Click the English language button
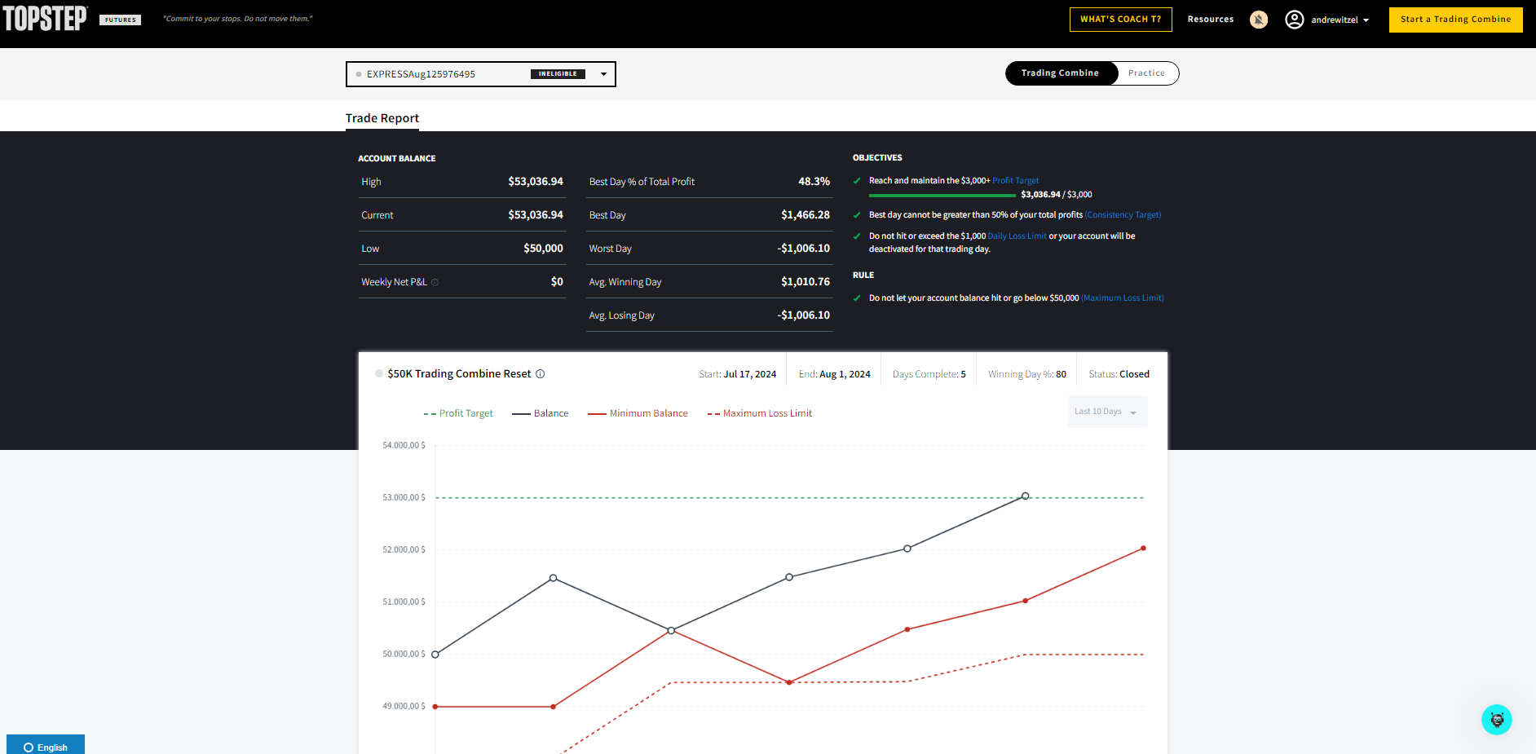The image size is (1536, 754). pyautogui.click(x=46, y=745)
